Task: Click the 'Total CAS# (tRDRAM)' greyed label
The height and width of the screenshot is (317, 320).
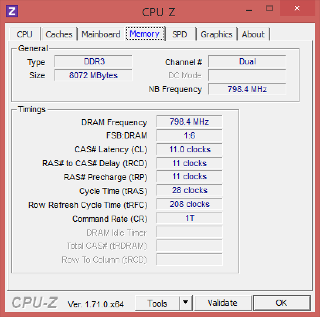Action: pos(107,246)
